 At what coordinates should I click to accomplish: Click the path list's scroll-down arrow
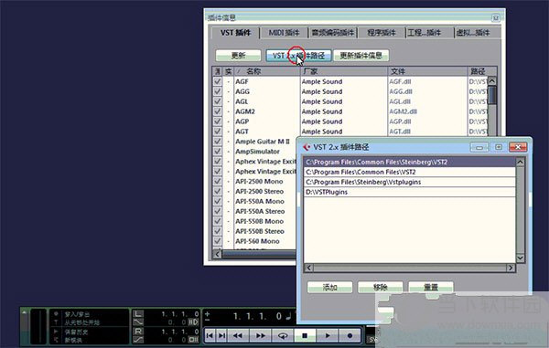[520, 258]
